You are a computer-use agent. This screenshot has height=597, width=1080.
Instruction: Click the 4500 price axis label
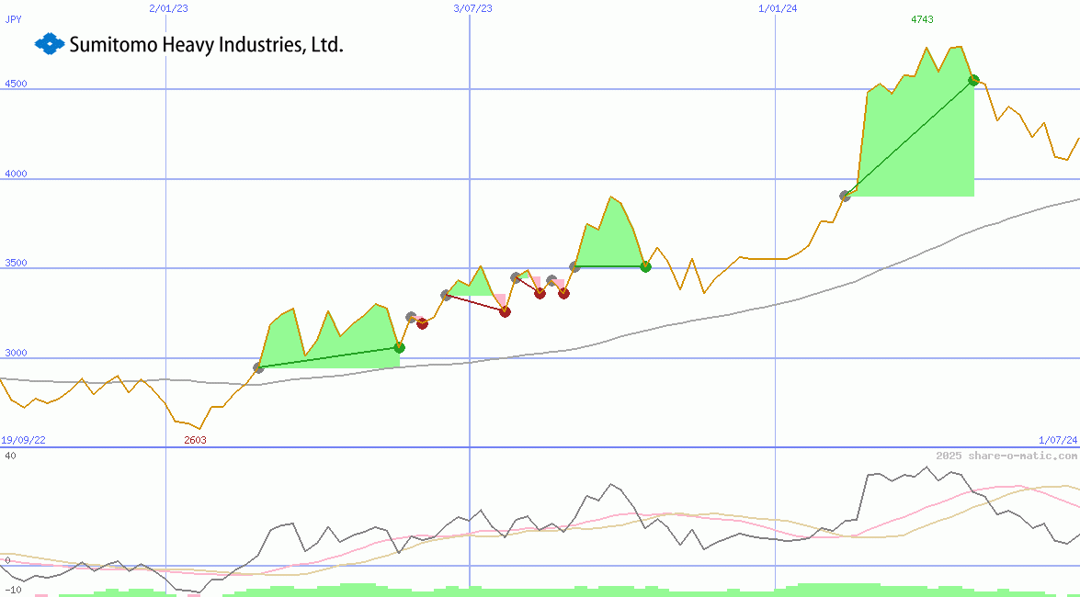pyautogui.click(x=16, y=84)
